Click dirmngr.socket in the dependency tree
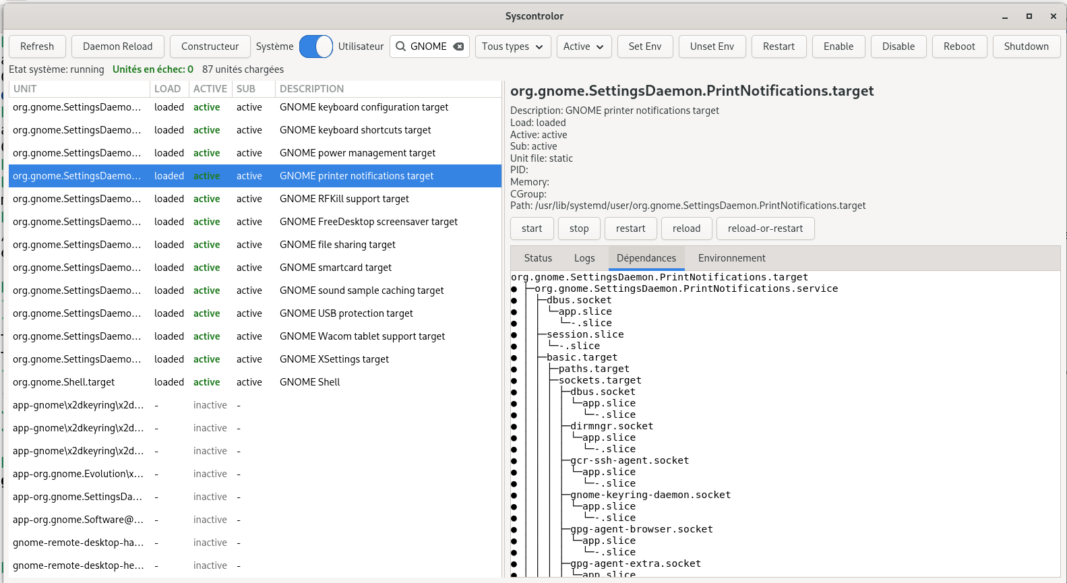This screenshot has height=583, width=1067. pyautogui.click(x=612, y=426)
